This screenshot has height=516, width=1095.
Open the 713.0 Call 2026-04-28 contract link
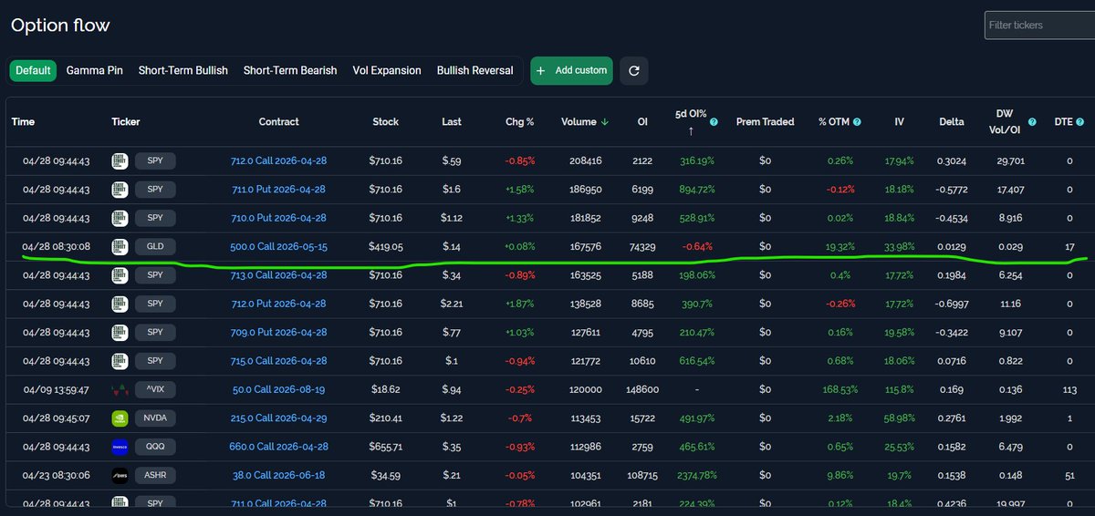[278, 275]
